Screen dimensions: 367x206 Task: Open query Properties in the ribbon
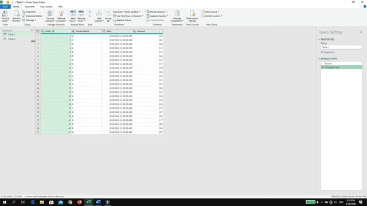point(29,11)
